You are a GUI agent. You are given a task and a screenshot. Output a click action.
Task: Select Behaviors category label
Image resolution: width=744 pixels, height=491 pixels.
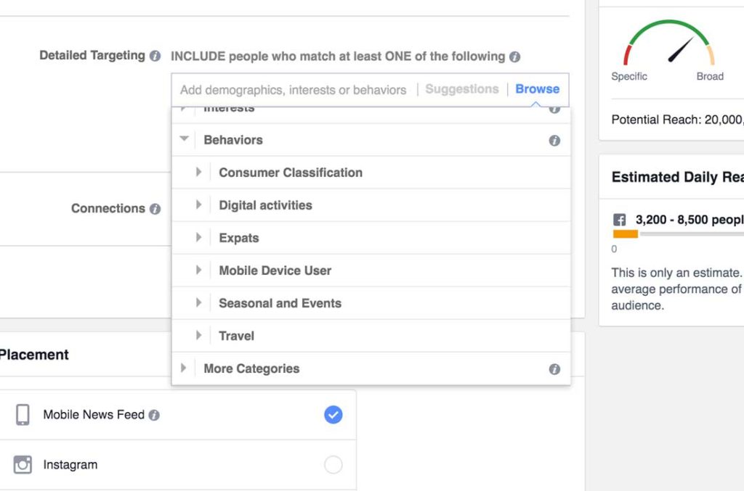233,140
